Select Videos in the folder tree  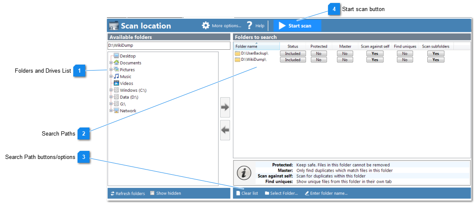click(x=127, y=83)
